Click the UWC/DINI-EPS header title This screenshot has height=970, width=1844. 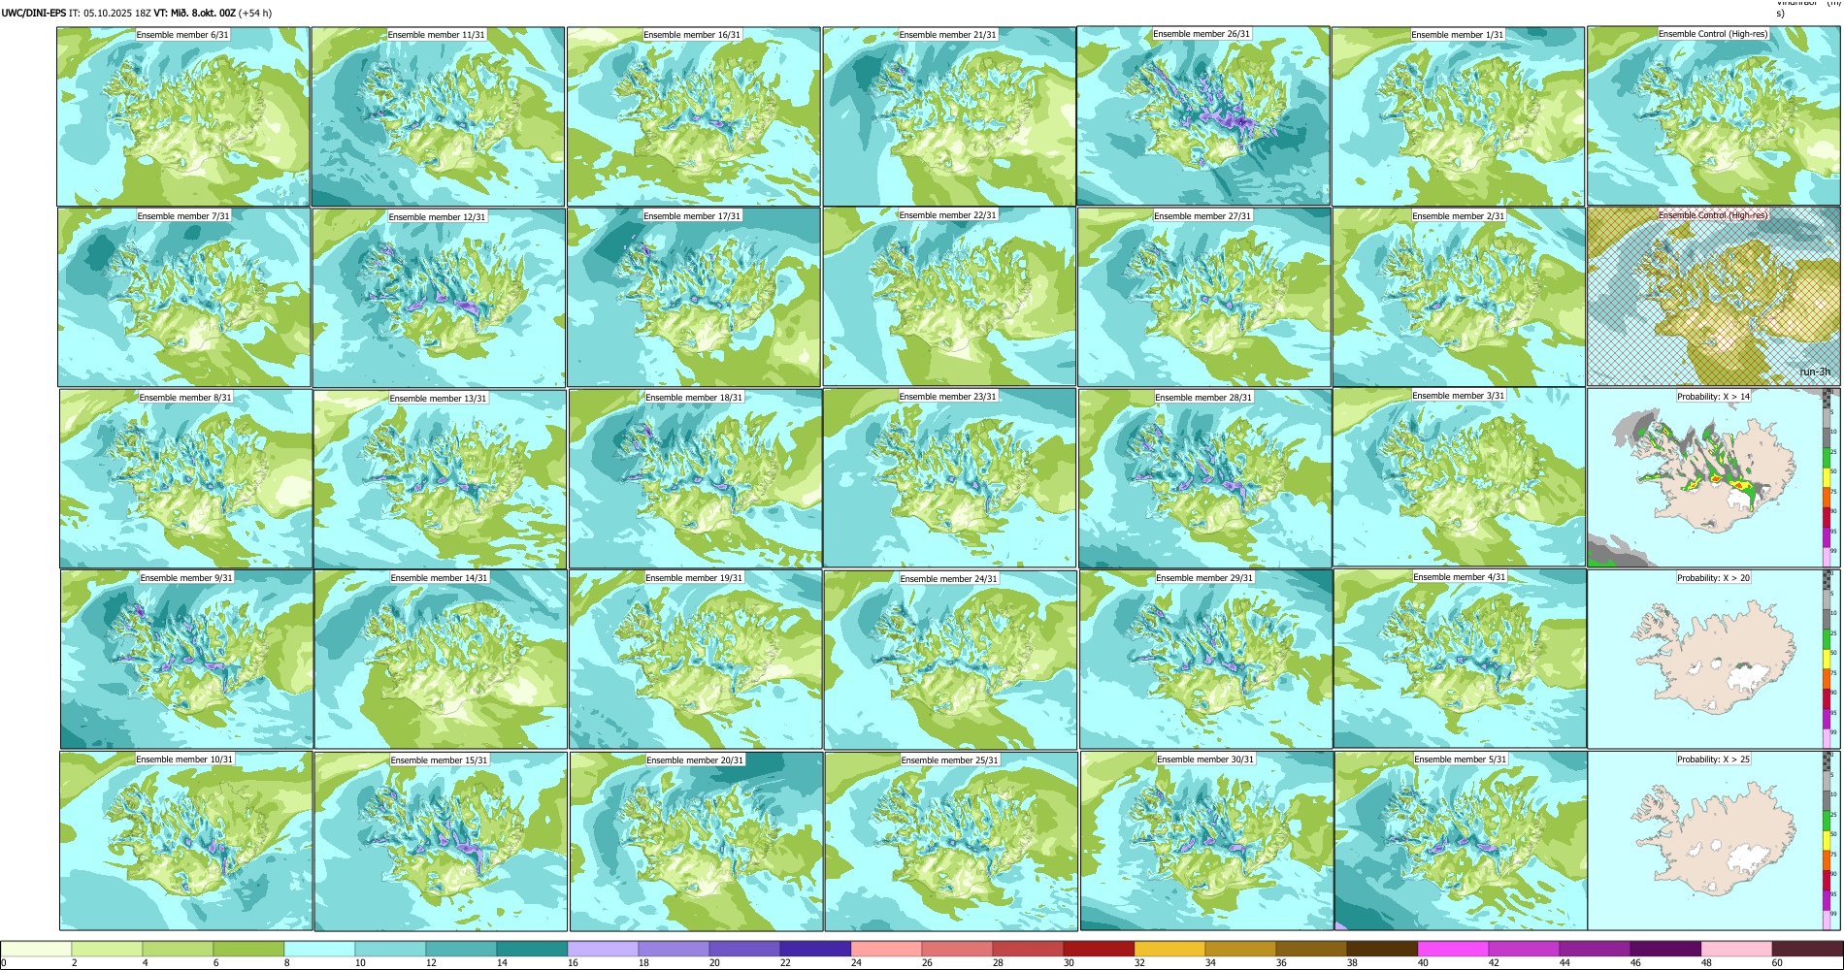pos(33,13)
